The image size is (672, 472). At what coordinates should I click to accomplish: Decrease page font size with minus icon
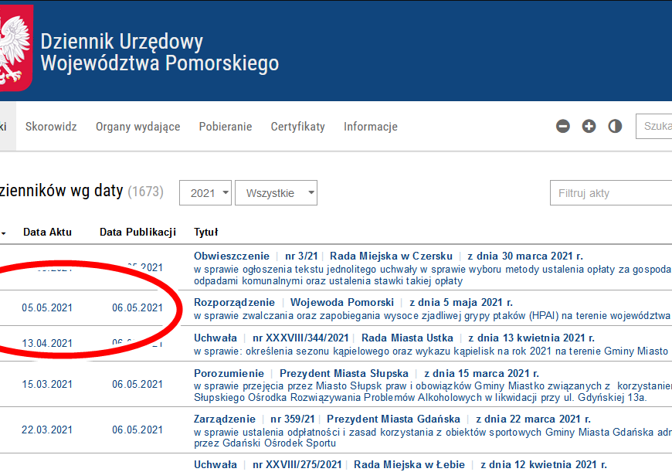[562, 126]
